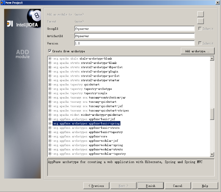Select appfuse-basic-struts archetype

[x=86, y=128]
